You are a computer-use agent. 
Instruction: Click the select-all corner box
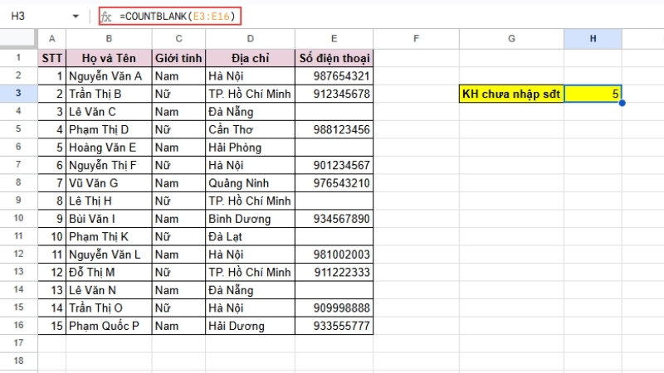(18, 39)
